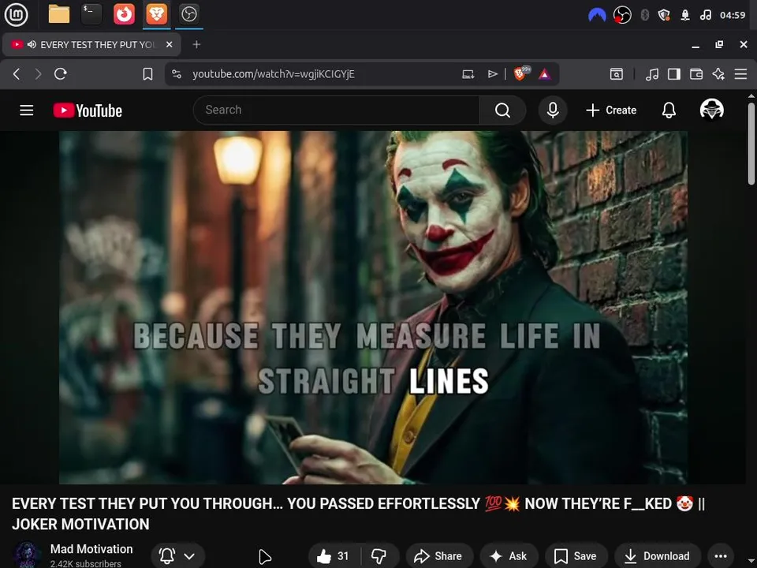Click the Share button
Screen dimensions: 757x568
click(439, 556)
